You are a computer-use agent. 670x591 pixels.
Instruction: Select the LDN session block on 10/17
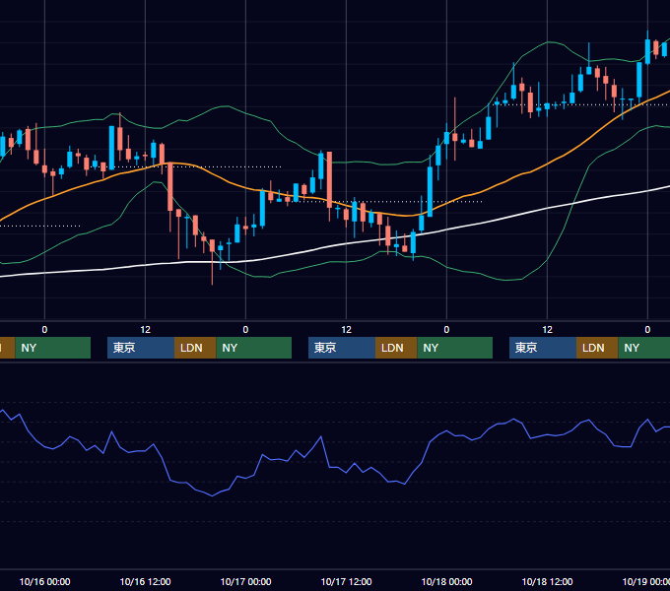pos(396,348)
